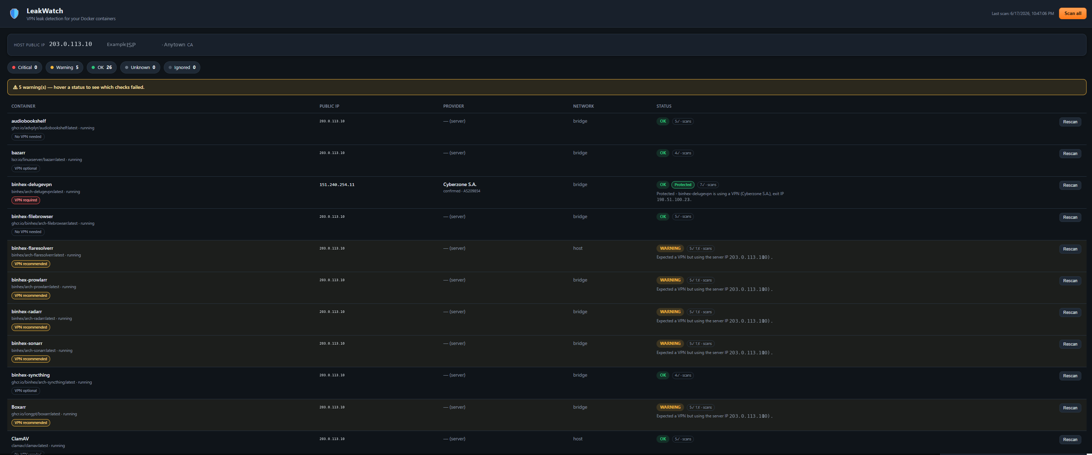Start a scan with Scan all
1092x455 pixels.
click(1072, 14)
